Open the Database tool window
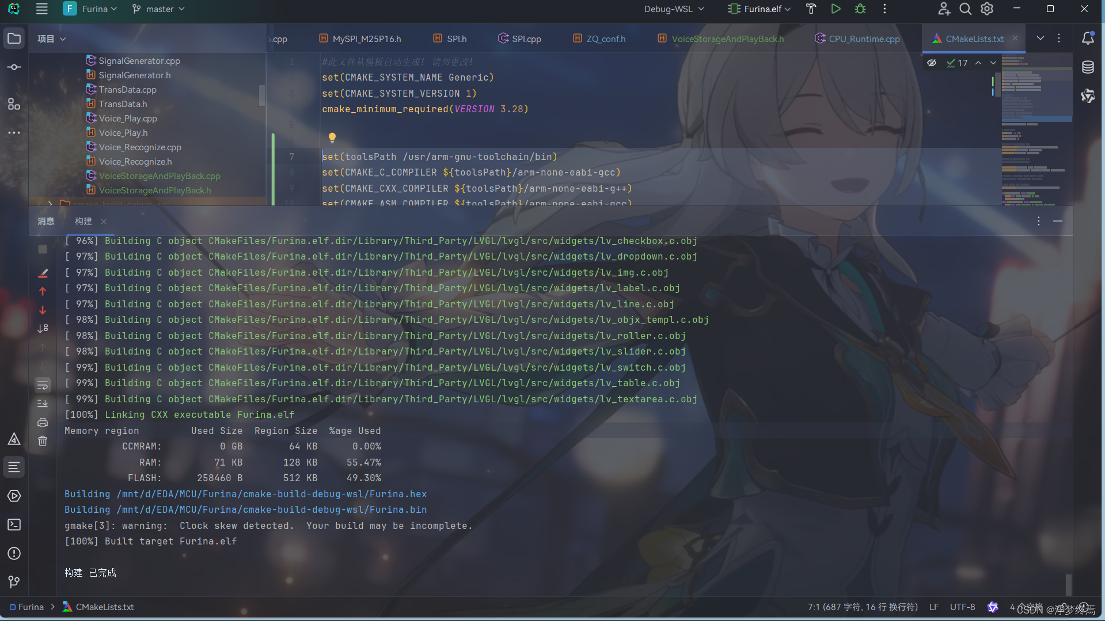This screenshot has width=1105, height=621. (x=1088, y=67)
